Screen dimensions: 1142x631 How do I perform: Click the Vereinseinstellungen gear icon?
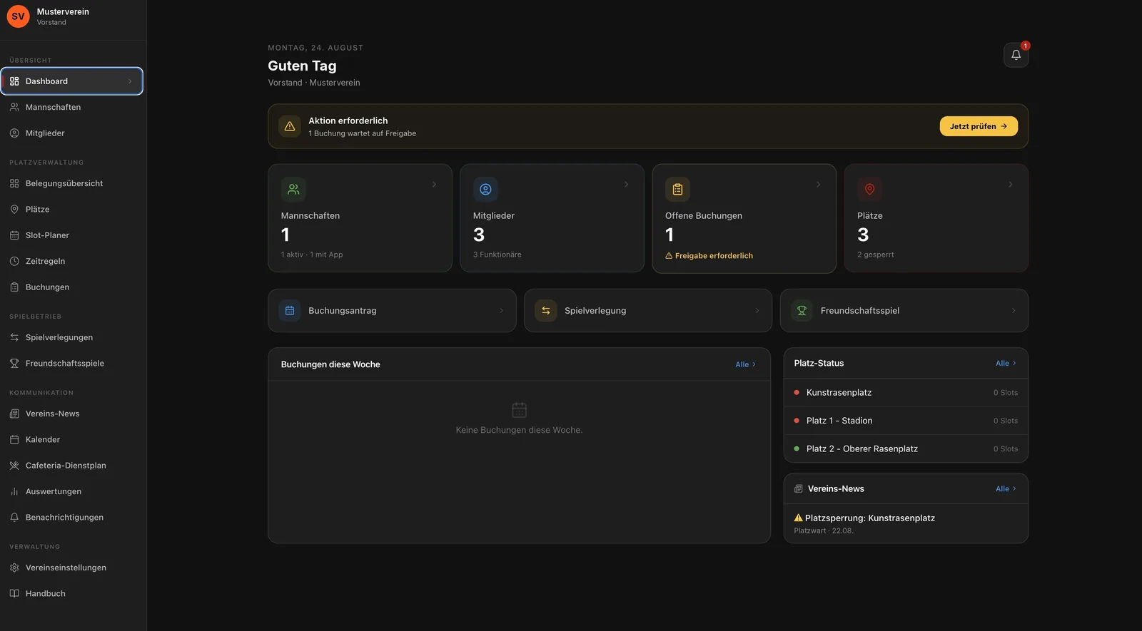click(14, 568)
